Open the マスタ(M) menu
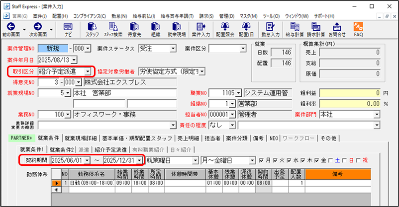Viewport: 399px width, 207px height. click(x=249, y=16)
